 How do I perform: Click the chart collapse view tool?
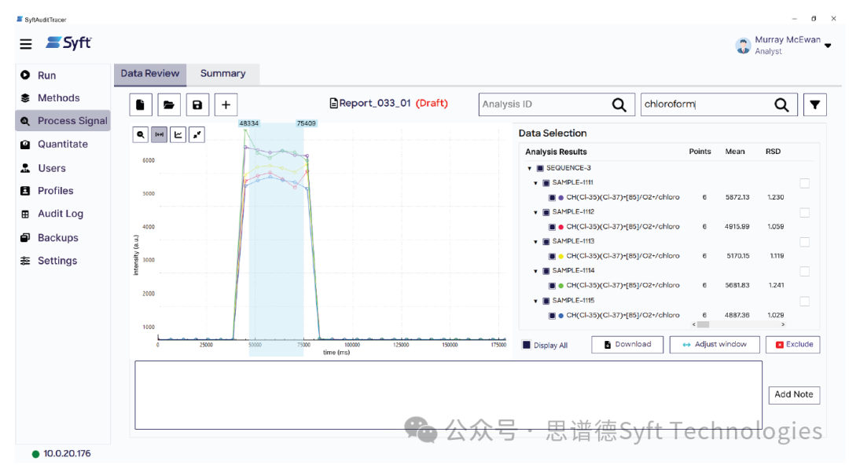click(197, 134)
